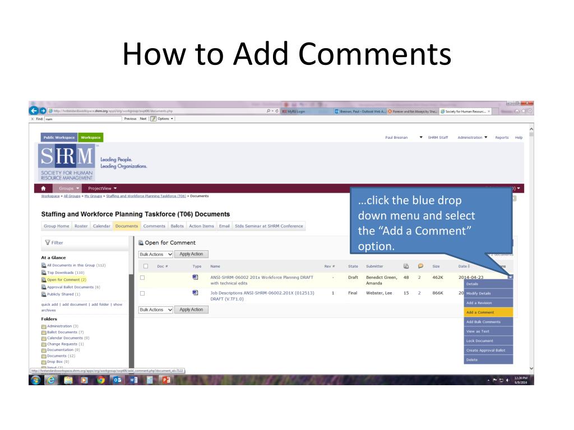Image resolution: width=574 pixels, height=430 pixels.
Task: Click the home icon in the maroon bar
Action: [x=43, y=188]
